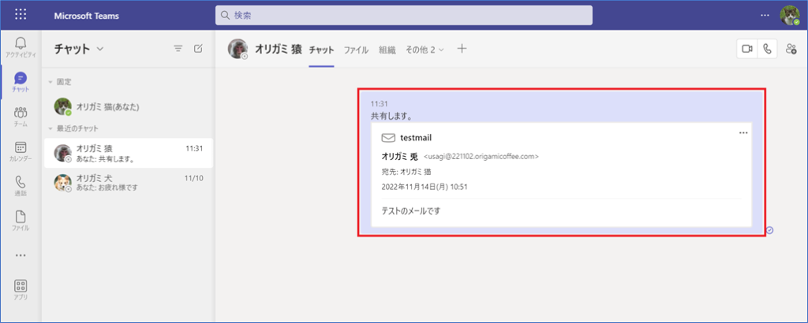
Task: Click the message text 共有します。
Action: 391,117
